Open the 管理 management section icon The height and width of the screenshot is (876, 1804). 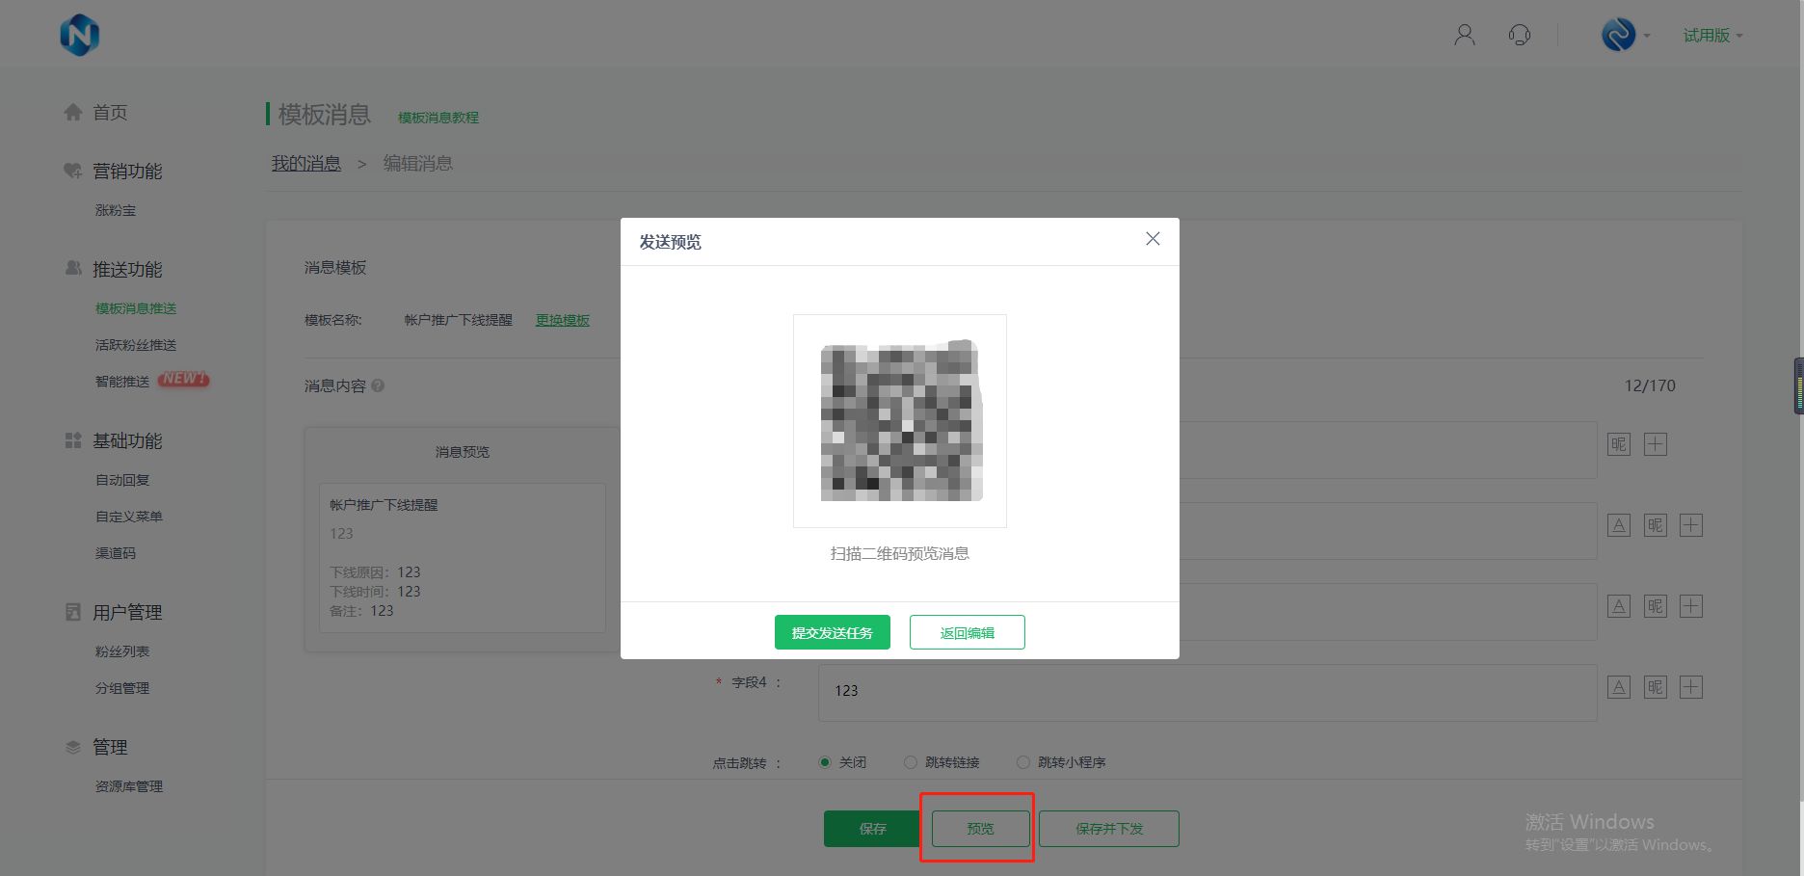click(x=71, y=745)
